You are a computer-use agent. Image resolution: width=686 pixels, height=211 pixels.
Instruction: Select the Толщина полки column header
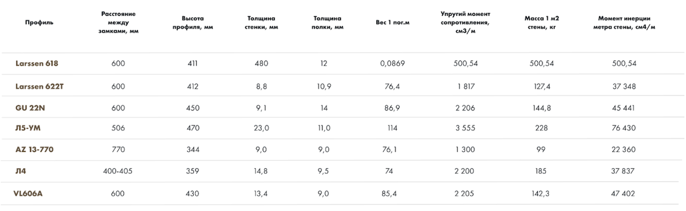[x=328, y=22]
